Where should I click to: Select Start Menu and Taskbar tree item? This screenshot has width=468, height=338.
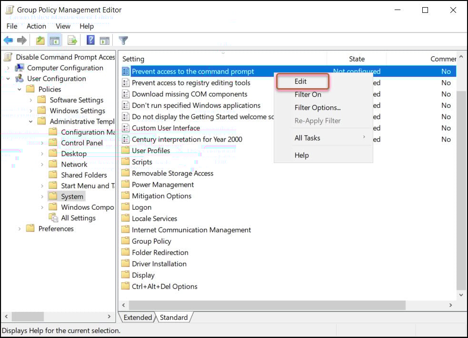88,185
